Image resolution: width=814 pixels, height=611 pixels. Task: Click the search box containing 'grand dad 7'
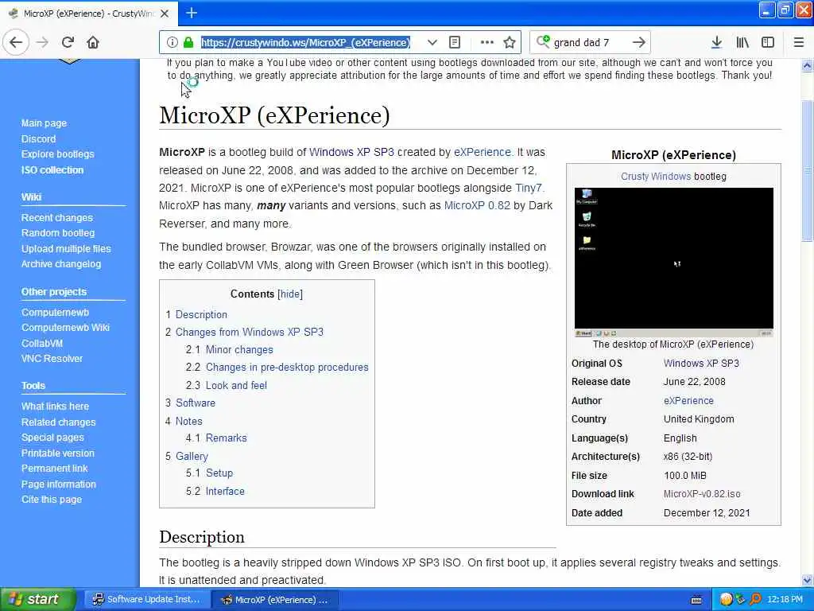(590, 42)
